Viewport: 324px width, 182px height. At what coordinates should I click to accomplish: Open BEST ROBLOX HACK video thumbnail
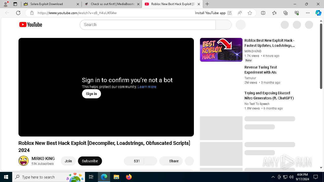click(221, 50)
